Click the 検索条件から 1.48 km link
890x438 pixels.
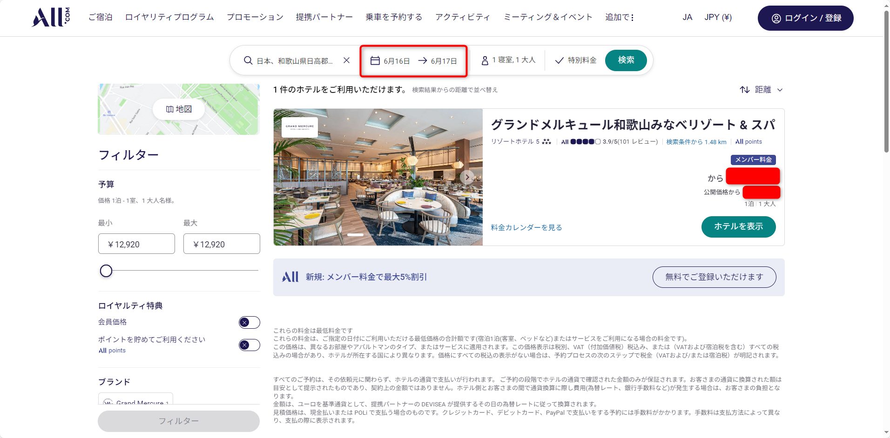(x=696, y=142)
